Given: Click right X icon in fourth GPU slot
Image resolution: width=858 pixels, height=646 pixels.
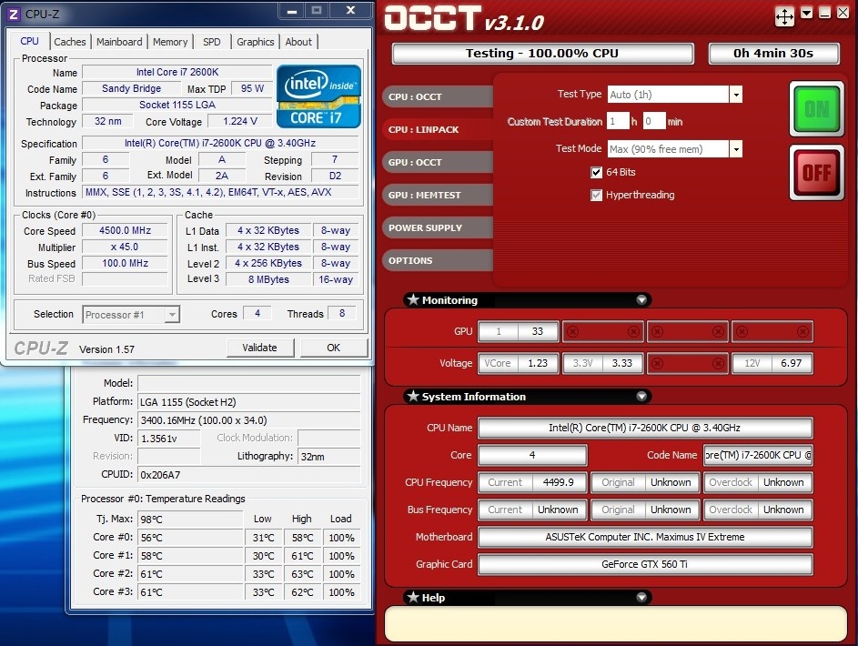Looking at the screenshot, I should coord(802,331).
